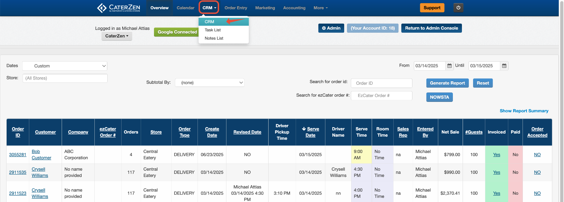Click the 3:10 PM driver pickup time
This screenshot has height=202, width=564.
(282, 193)
